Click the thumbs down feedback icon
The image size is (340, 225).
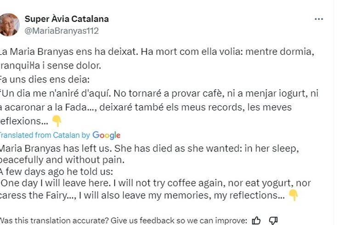tap(273, 220)
